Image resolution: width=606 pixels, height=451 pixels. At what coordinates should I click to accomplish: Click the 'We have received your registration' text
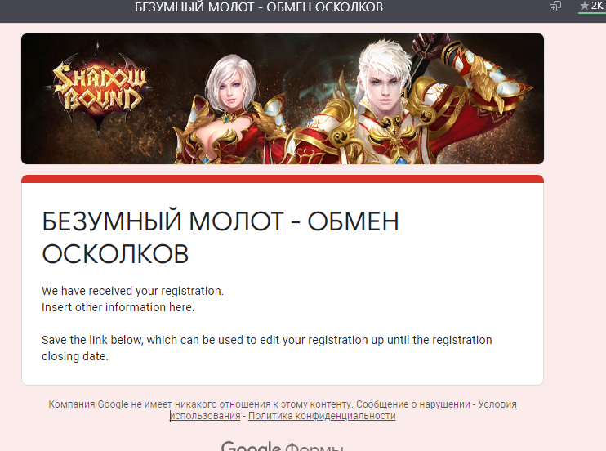tap(132, 291)
